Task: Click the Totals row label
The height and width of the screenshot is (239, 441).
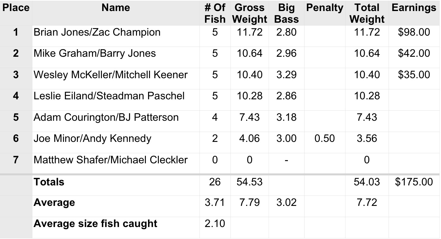Action: (49, 182)
